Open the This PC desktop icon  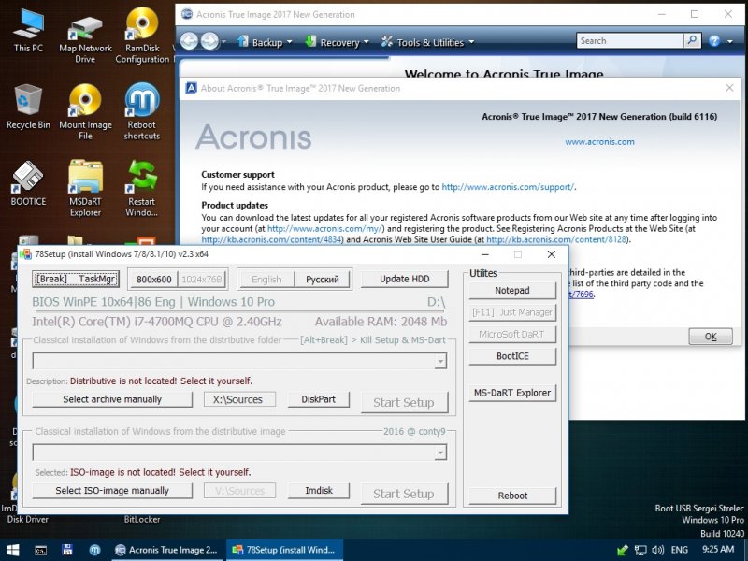click(28, 30)
